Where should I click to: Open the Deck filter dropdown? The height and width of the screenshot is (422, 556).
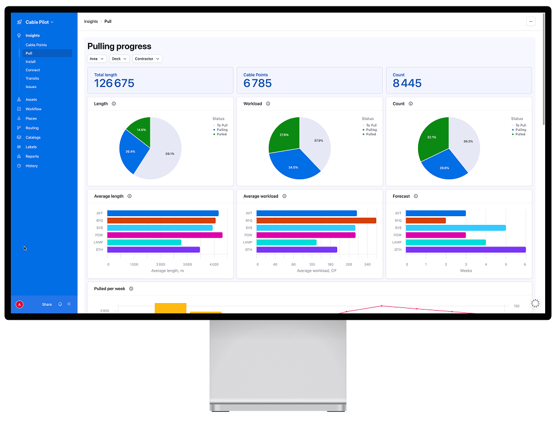coord(119,58)
